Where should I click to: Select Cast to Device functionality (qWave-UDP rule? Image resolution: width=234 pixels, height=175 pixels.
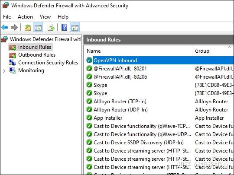point(143,134)
